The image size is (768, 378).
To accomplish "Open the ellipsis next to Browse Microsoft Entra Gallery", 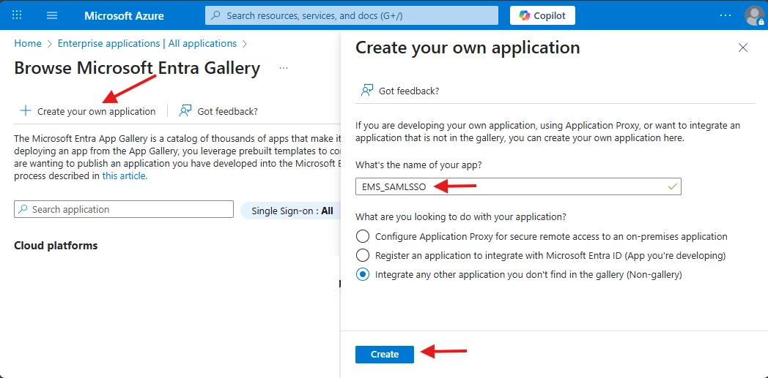I will click(x=284, y=69).
